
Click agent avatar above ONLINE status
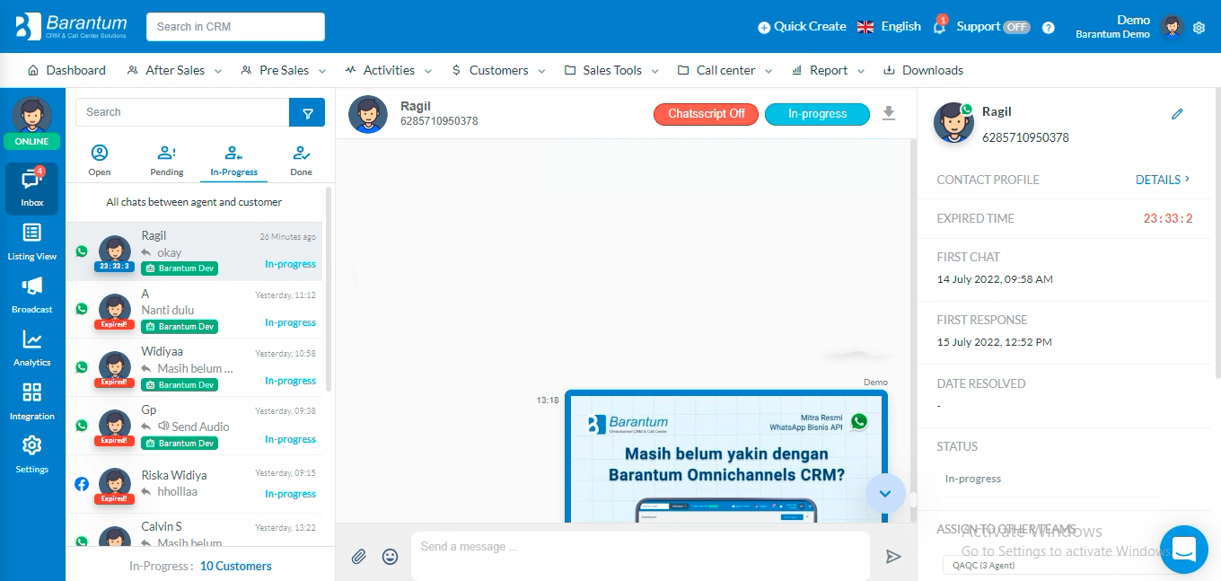tap(31, 114)
